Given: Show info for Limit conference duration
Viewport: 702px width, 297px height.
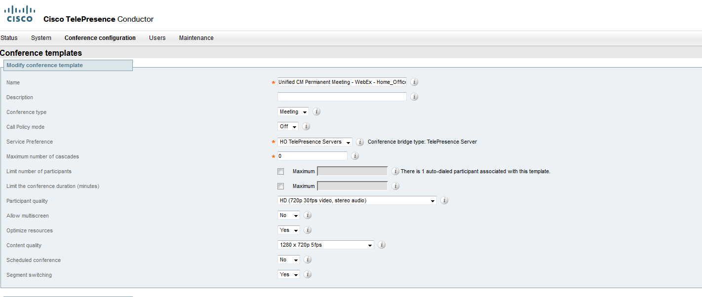Looking at the screenshot, I should coord(395,186).
